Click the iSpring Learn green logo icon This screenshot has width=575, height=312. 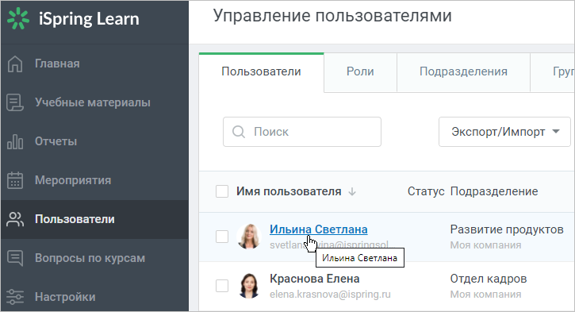point(18,18)
